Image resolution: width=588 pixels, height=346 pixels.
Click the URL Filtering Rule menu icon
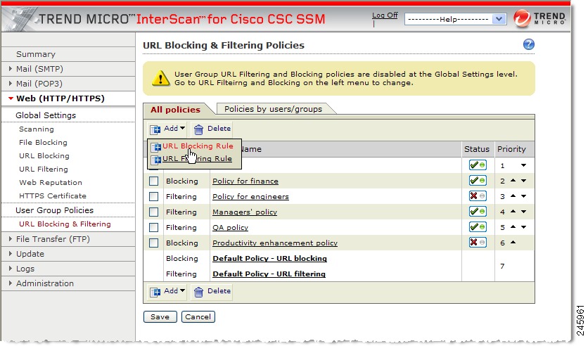tap(156, 160)
